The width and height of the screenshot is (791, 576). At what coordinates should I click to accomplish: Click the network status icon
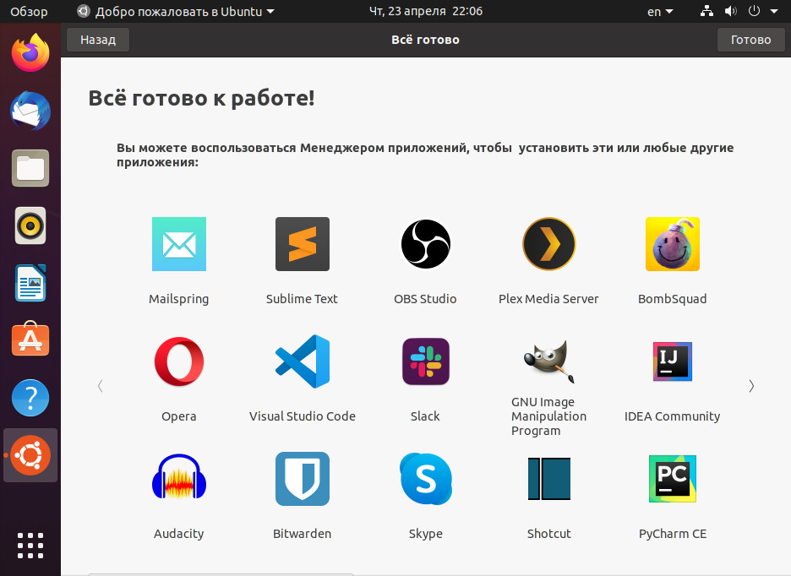(706, 11)
